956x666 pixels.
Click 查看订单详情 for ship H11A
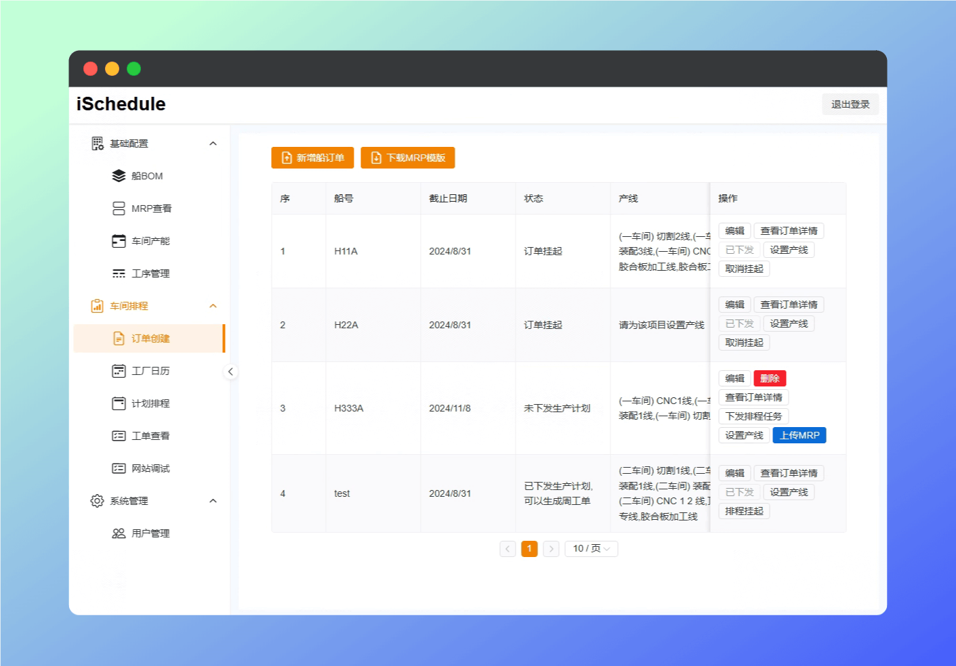click(x=789, y=231)
